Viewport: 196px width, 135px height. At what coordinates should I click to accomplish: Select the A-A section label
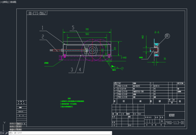click(x=157, y=32)
